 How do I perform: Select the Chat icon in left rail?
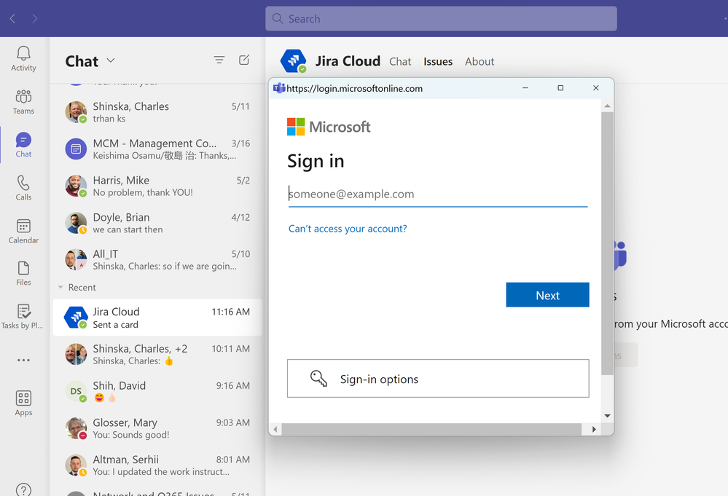coord(23,145)
